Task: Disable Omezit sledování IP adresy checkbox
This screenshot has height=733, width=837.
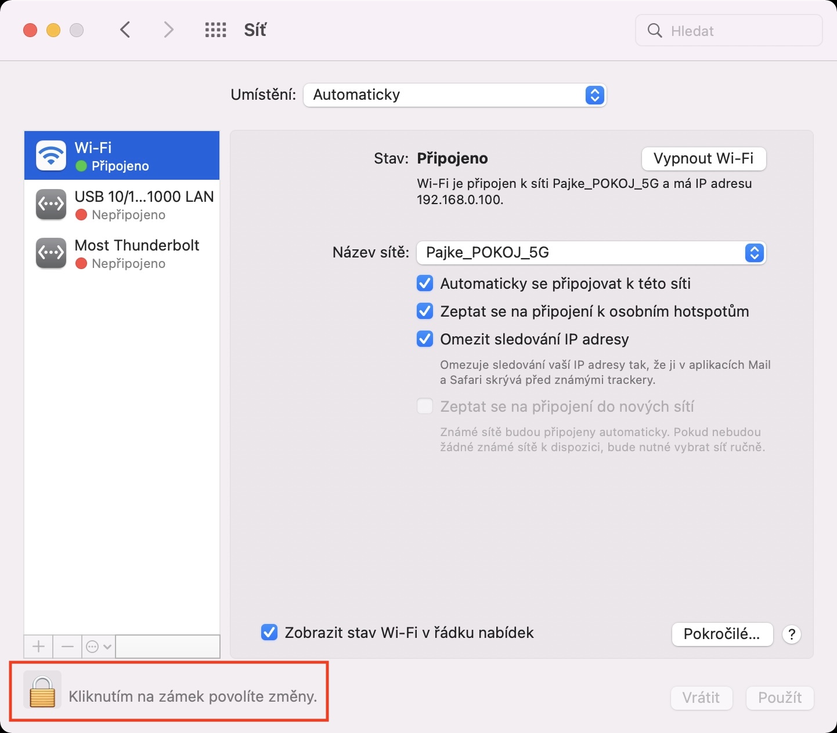Action: [425, 339]
